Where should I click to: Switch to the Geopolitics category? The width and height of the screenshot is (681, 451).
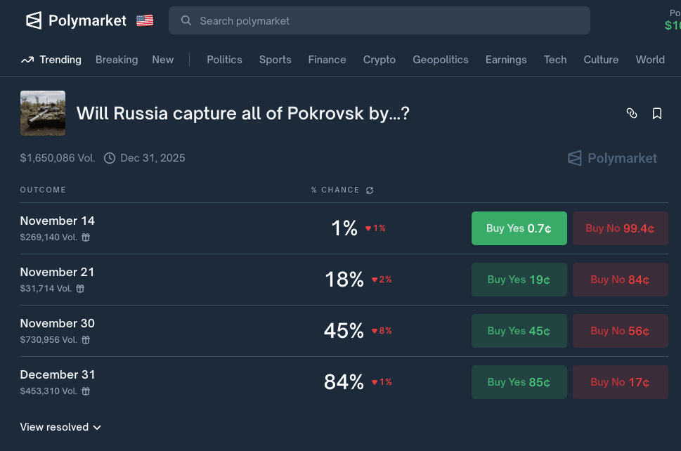pyautogui.click(x=440, y=60)
